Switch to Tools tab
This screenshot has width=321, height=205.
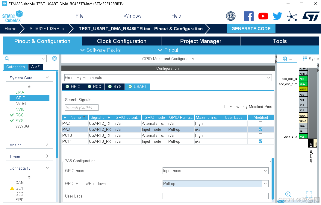tap(280, 41)
